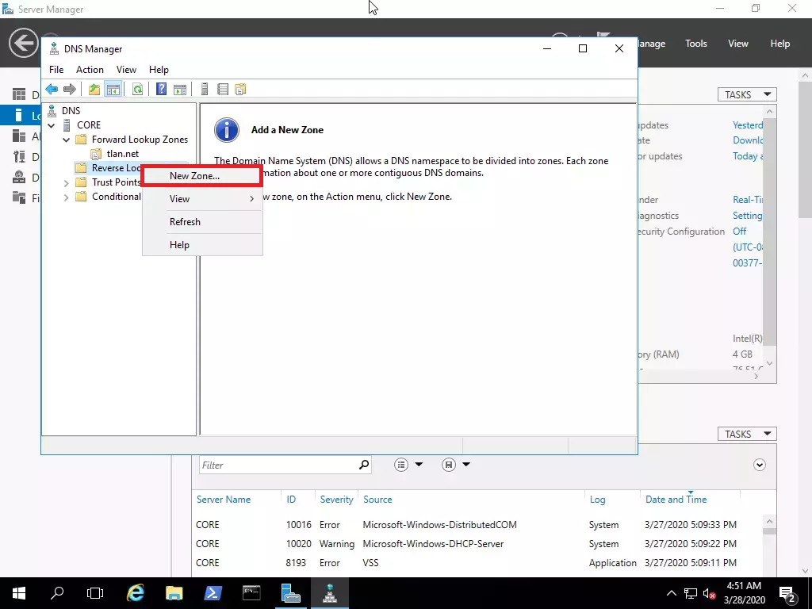Viewport: 812px width, 609px height.
Task: Click the Server Manager back arrow button
Action: [x=23, y=43]
